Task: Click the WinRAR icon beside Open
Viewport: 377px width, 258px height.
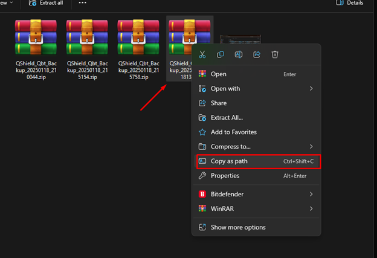Action: pyautogui.click(x=202, y=74)
